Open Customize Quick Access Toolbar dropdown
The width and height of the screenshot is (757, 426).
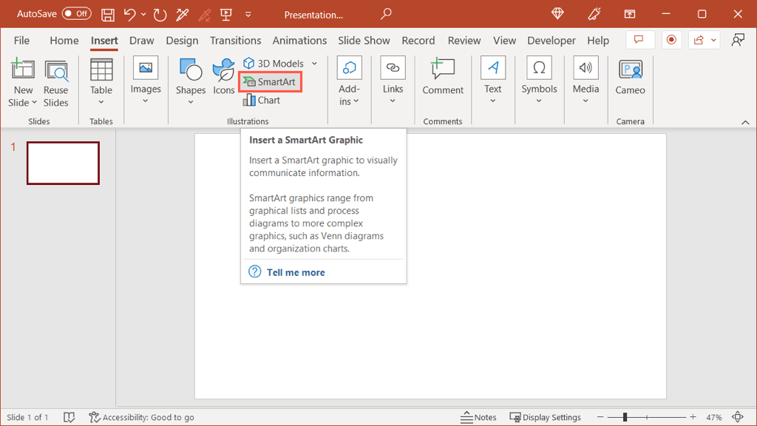[x=248, y=15]
